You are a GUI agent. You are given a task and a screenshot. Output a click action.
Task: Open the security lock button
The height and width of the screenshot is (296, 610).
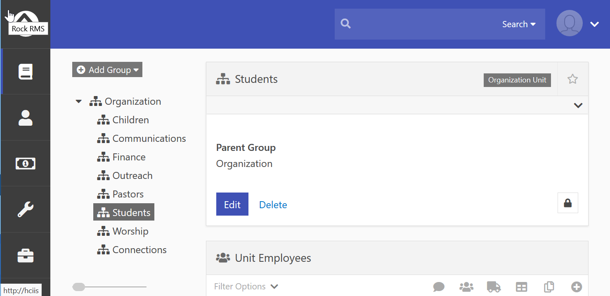568,203
